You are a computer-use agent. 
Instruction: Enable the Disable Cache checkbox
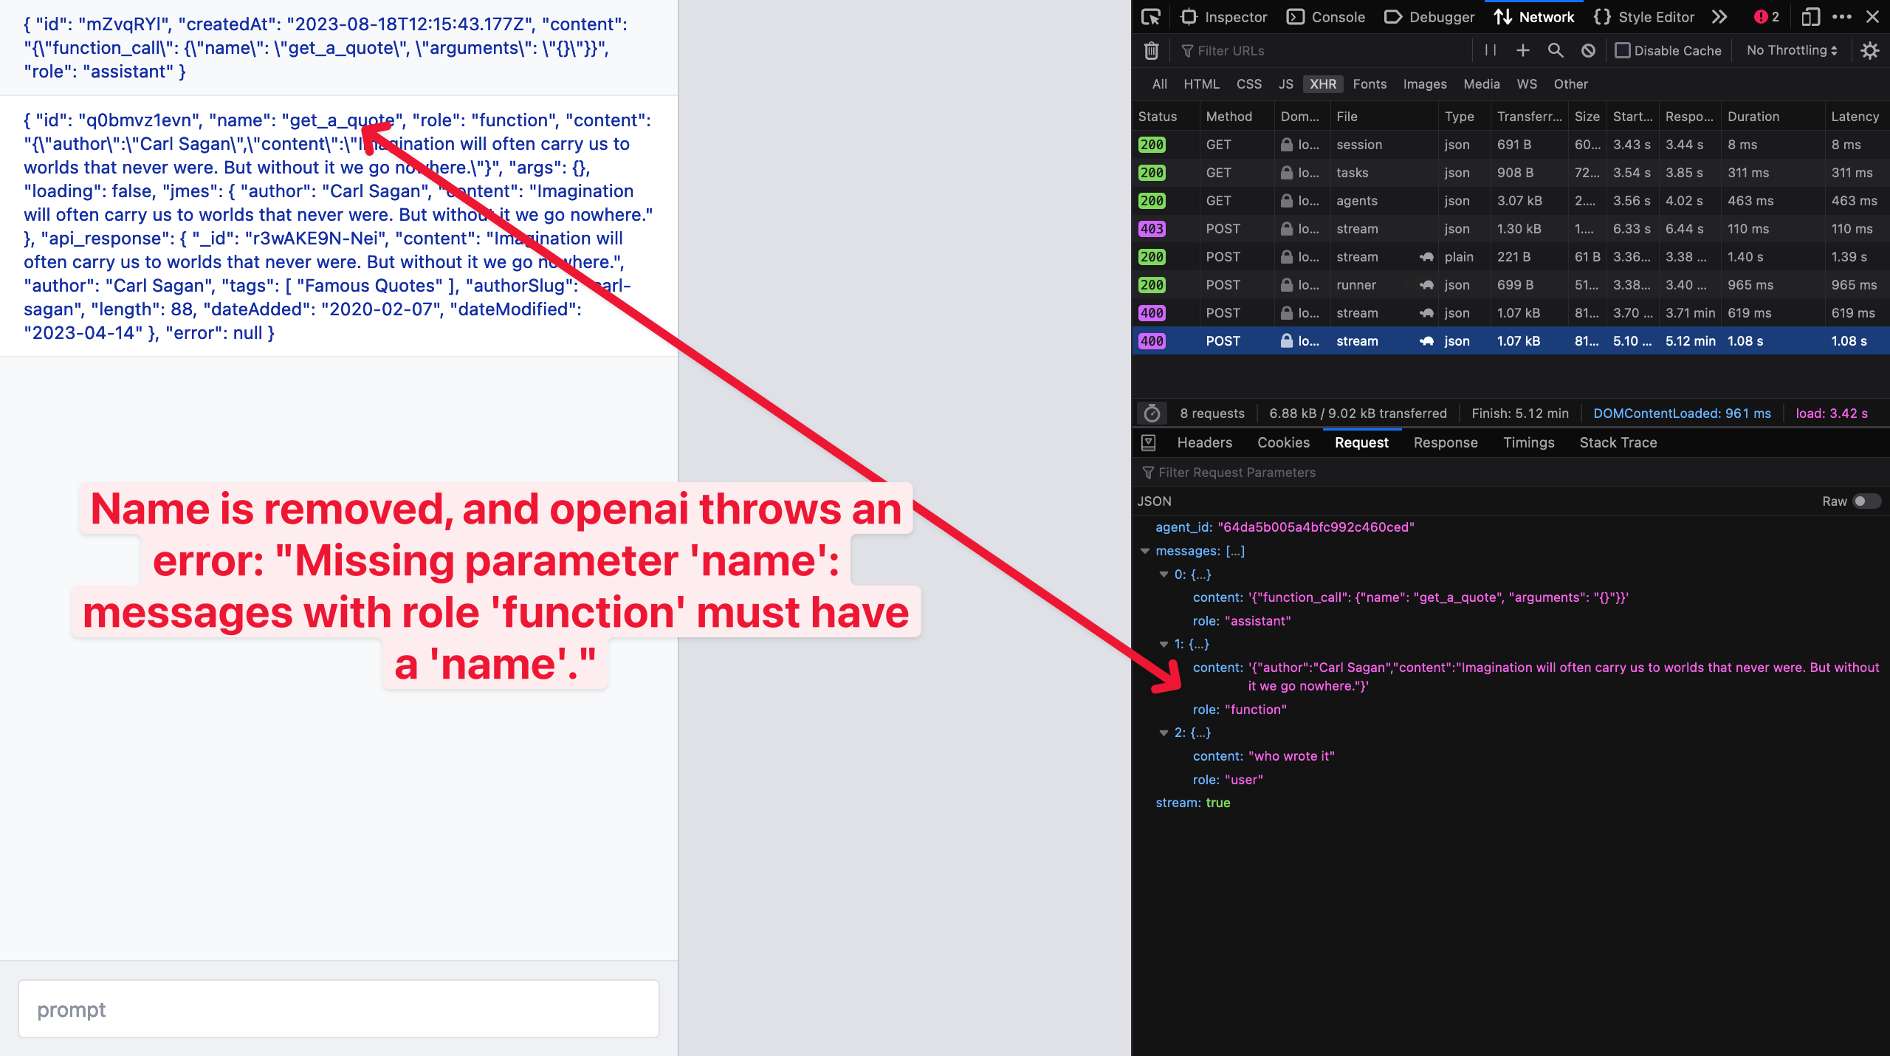point(1623,50)
